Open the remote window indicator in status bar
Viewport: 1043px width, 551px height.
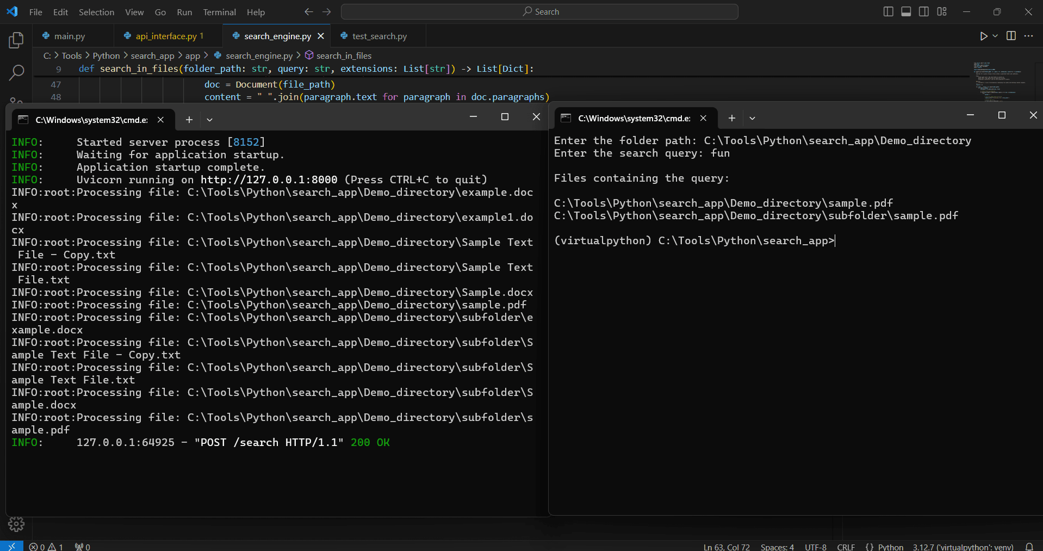coord(11,546)
